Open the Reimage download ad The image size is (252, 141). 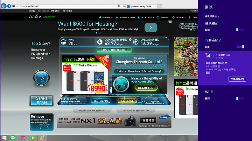click(42, 122)
